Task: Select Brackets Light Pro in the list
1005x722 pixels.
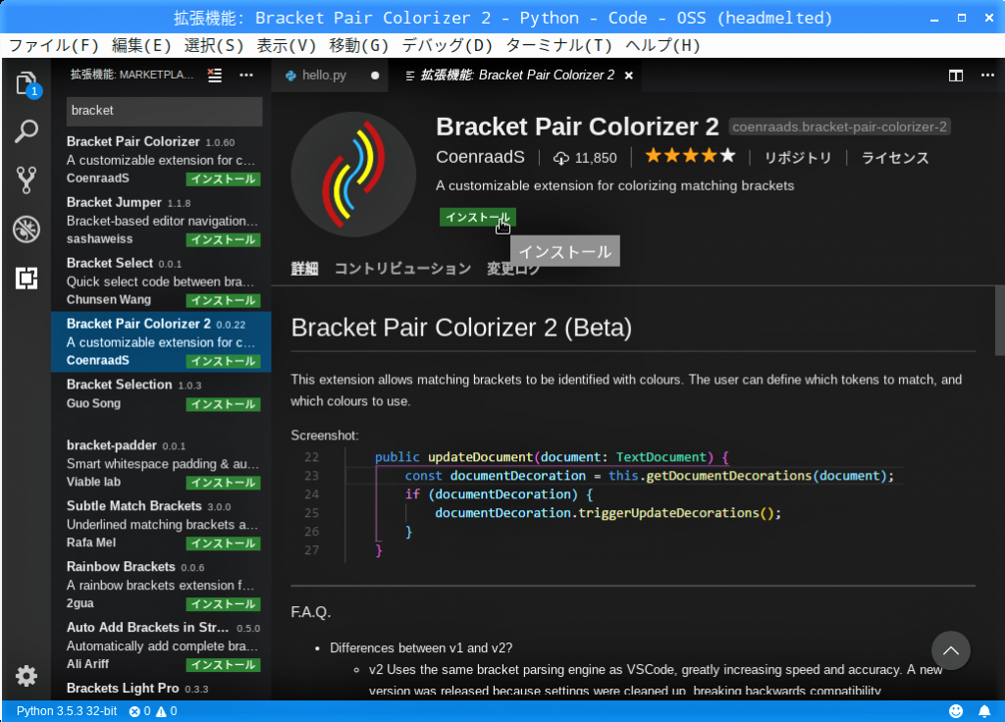Action: coord(161,690)
